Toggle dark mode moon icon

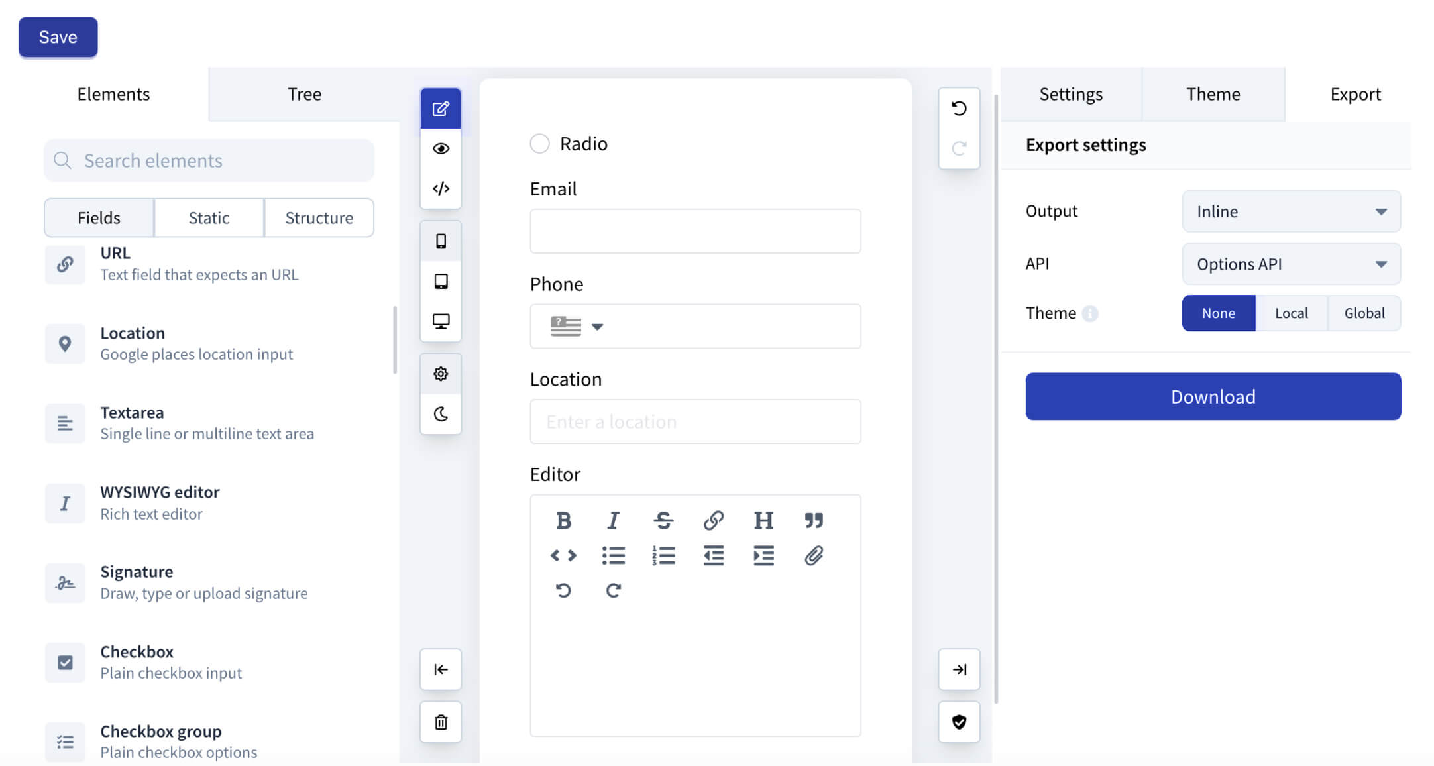pyautogui.click(x=441, y=414)
